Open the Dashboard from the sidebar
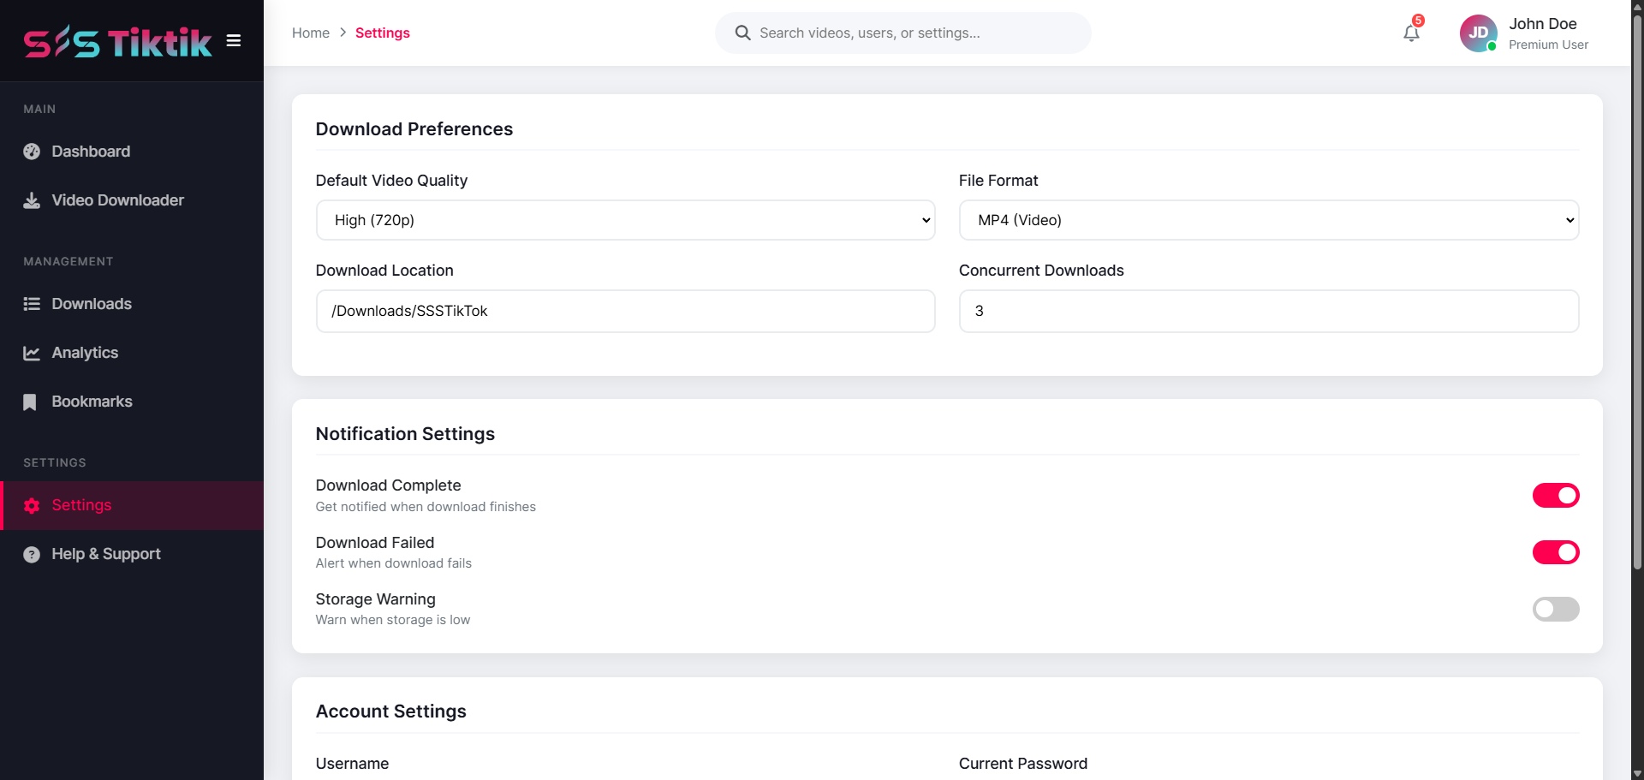Image resolution: width=1644 pixels, height=780 pixels. coord(90,152)
